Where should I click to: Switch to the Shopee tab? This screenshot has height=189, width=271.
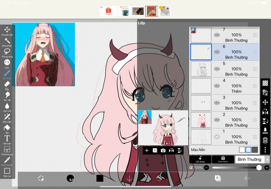109,11
